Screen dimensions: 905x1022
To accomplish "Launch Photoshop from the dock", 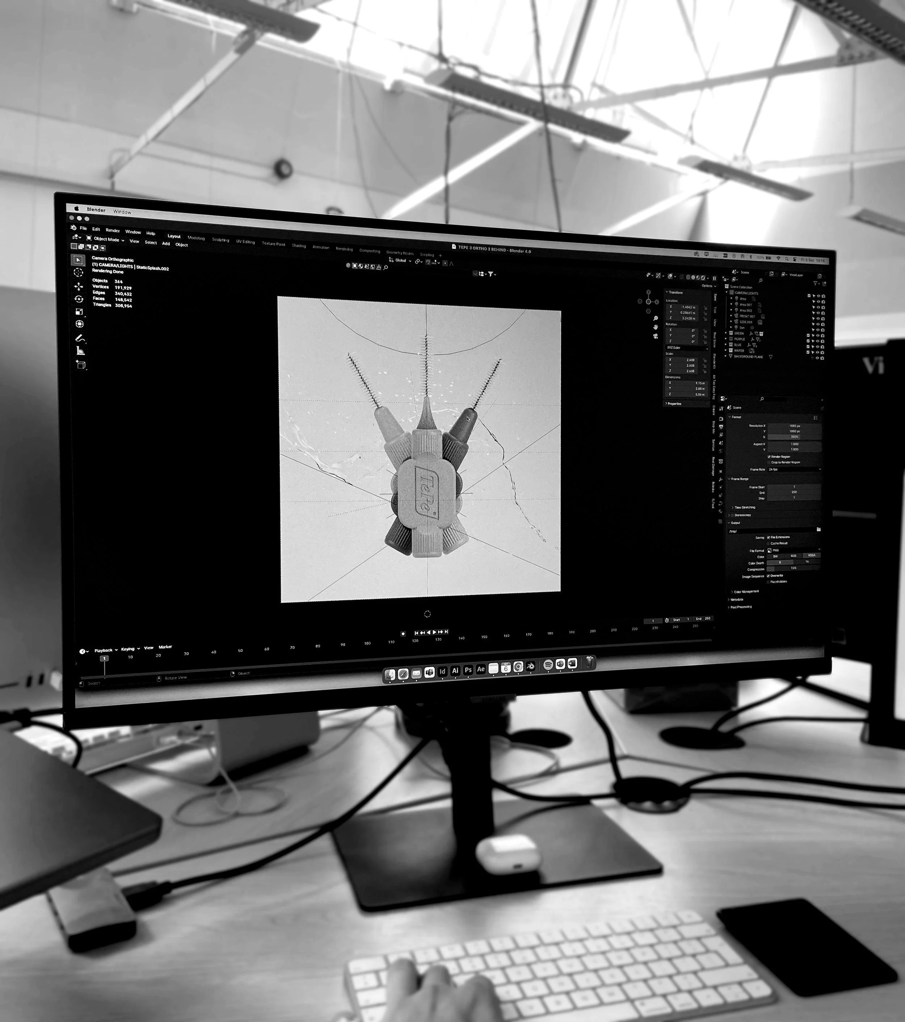I will click(x=468, y=670).
